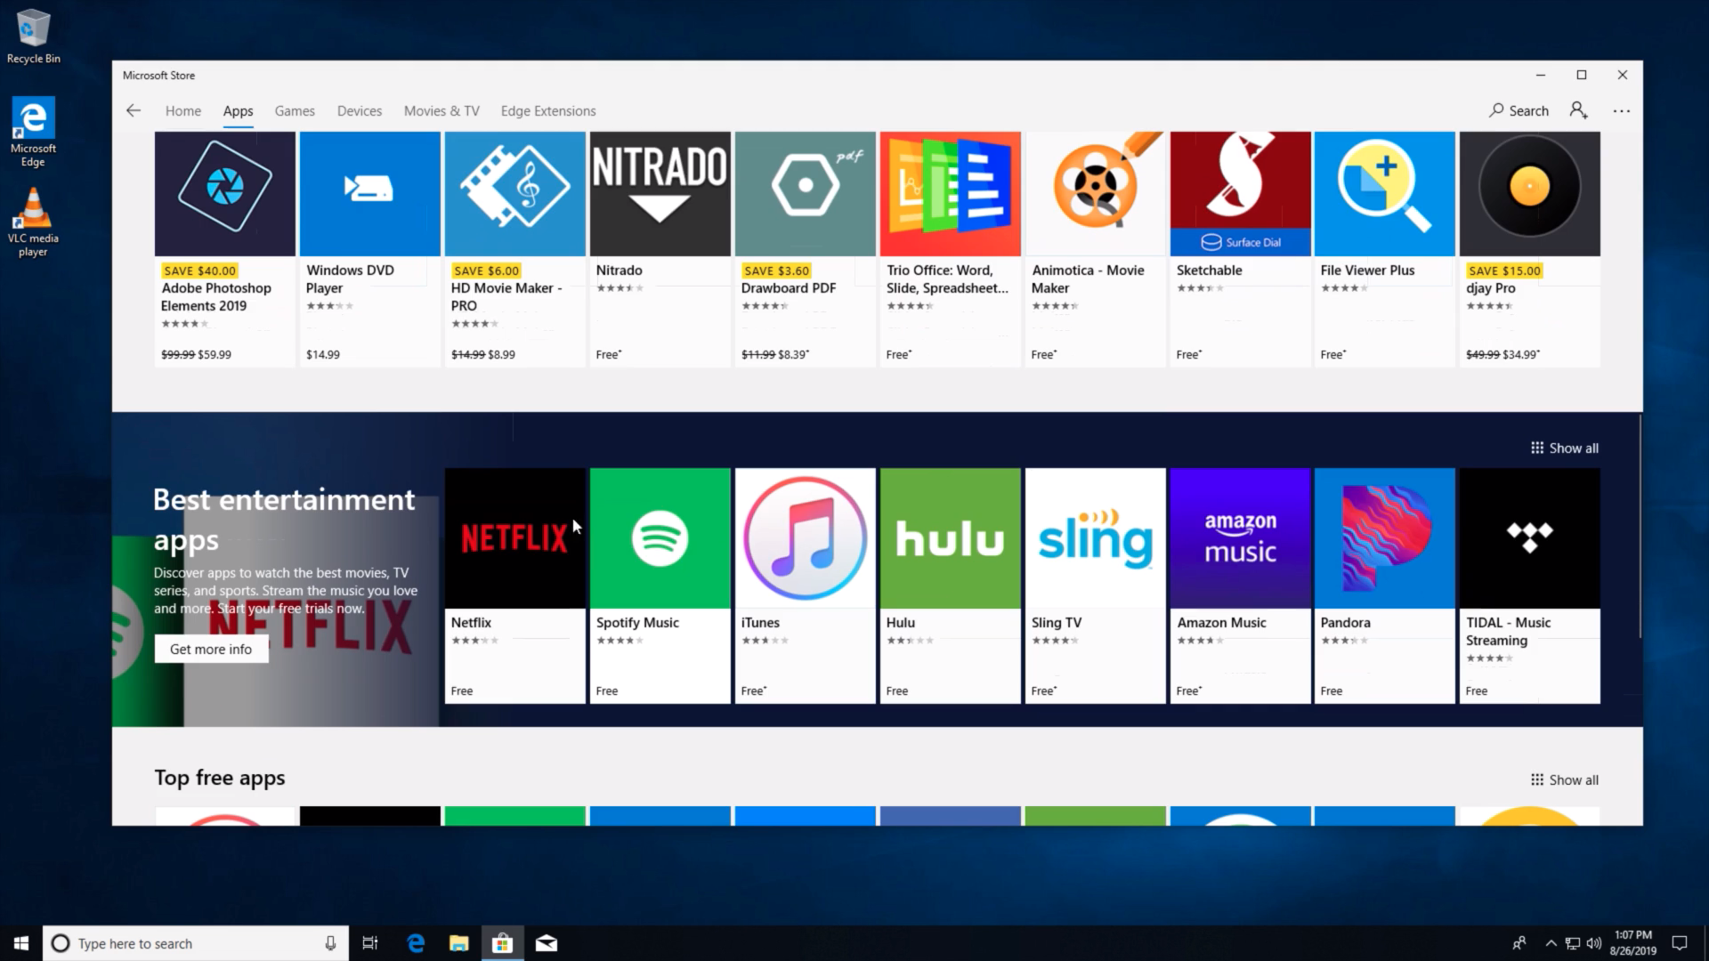Image resolution: width=1709 pixels, height=961 pixels.
Task: Open the Nitrado app tile
Action: 660,249
